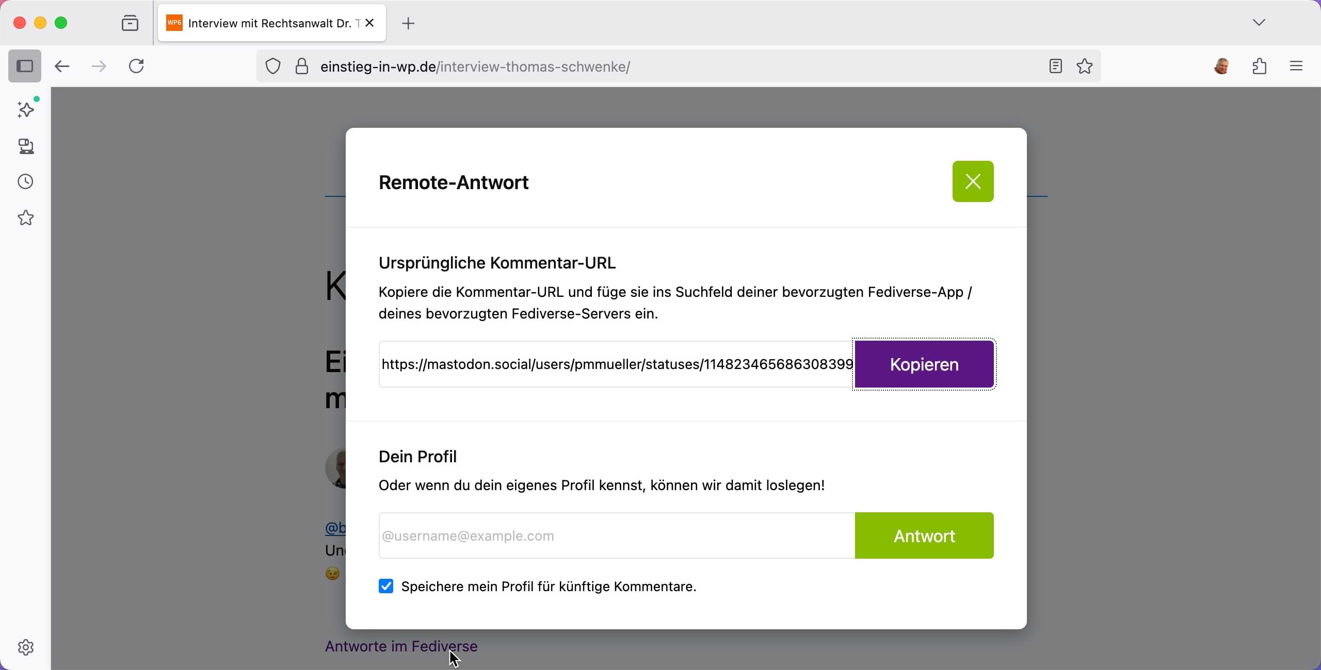Expand the list all tabs chevron

pyautogui.click(x=1259, y=23)
